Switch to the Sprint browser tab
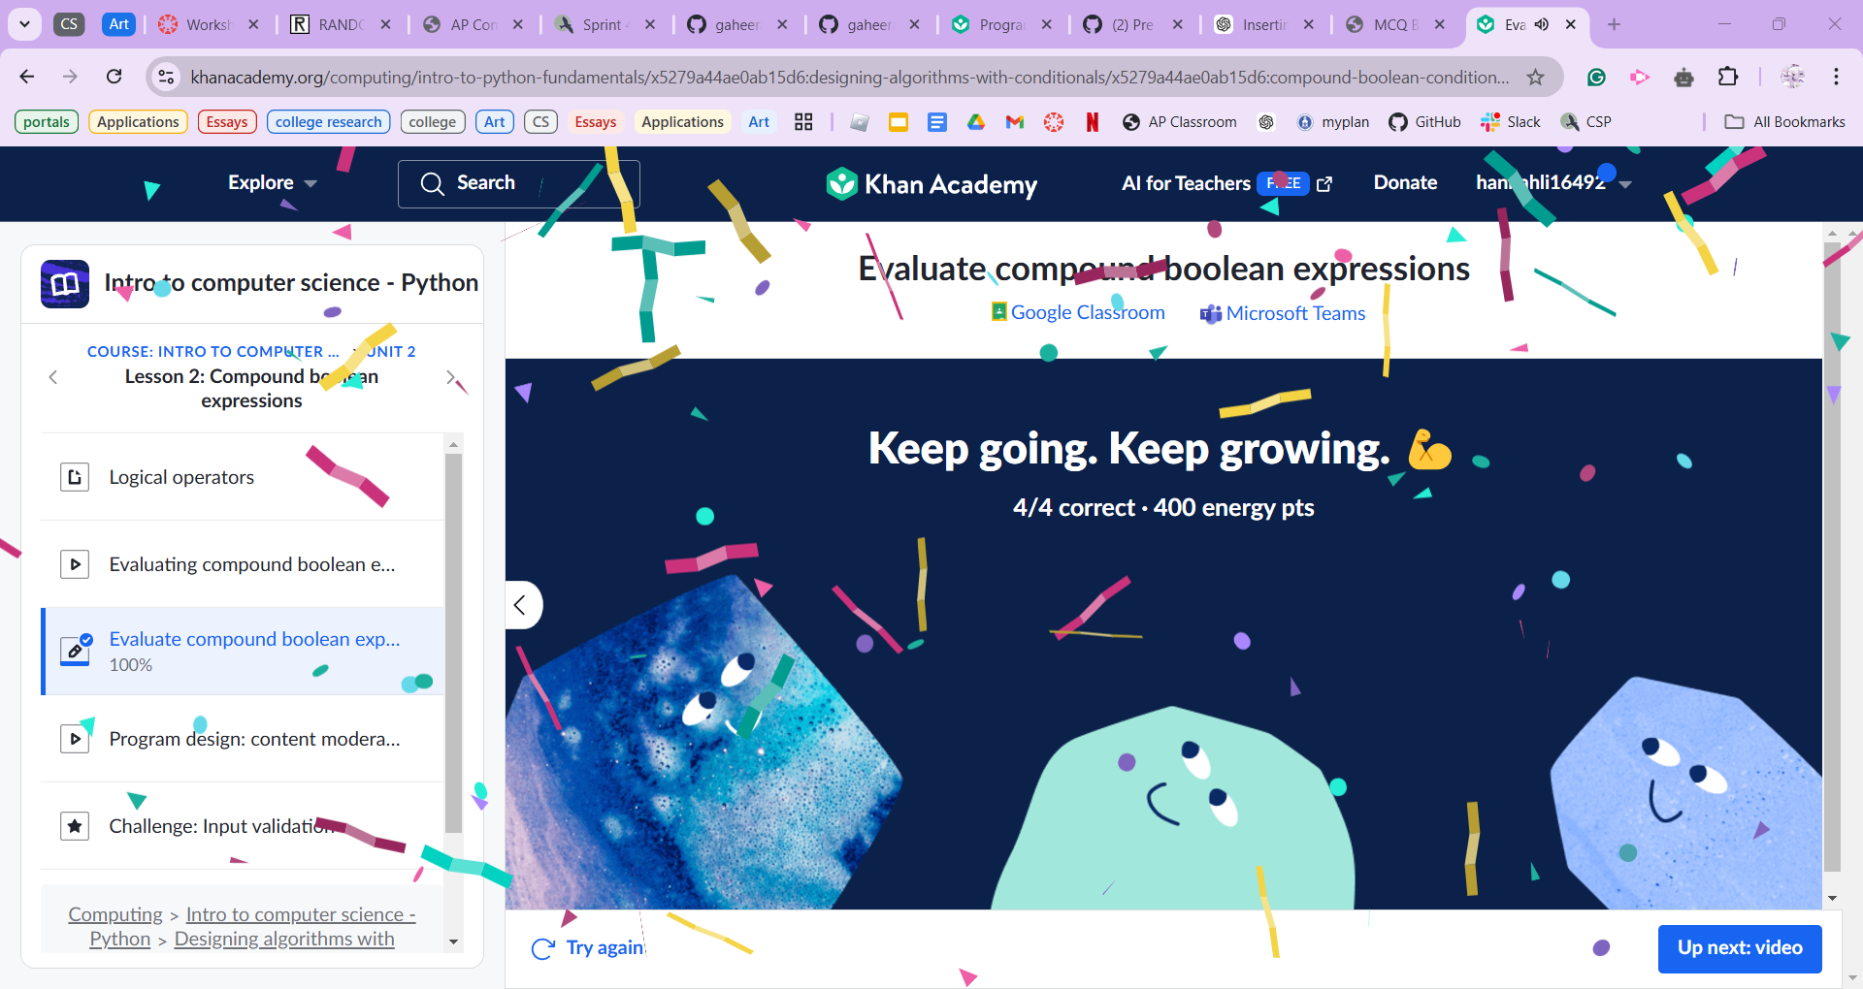Viewport: 1863px width, 989px height. click(x=605, y=24)
